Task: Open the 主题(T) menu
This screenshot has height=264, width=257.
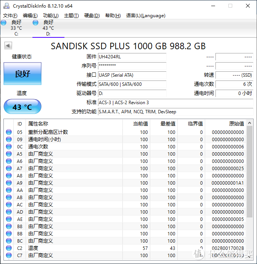Action: (71, 16)
